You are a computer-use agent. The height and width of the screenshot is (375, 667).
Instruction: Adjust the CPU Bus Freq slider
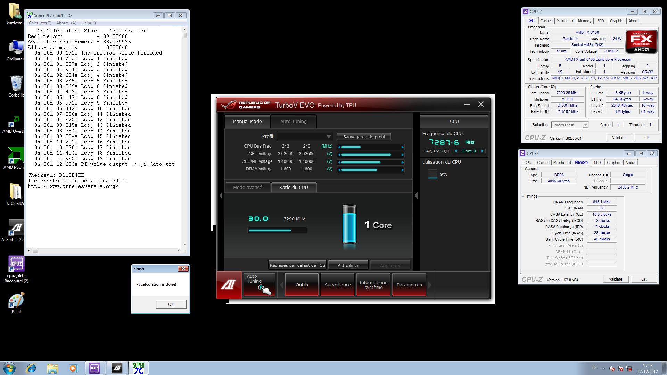[371, 147]
